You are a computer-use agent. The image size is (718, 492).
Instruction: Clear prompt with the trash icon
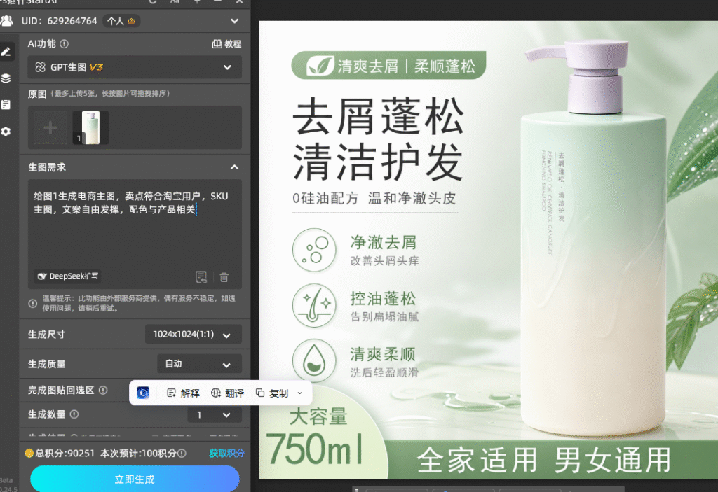pyautogui.click(x=224, y=277)
